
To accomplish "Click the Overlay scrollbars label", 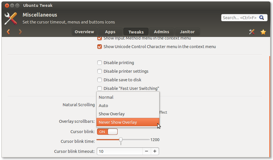I will 77,121.
